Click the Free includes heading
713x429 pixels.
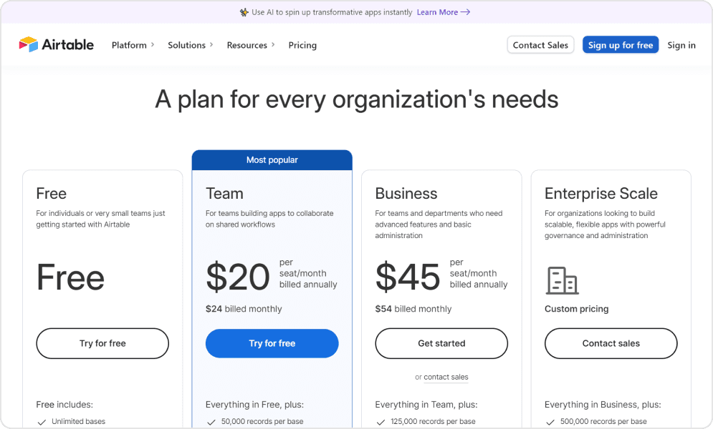pyautogui.click(x=64, y=405)
